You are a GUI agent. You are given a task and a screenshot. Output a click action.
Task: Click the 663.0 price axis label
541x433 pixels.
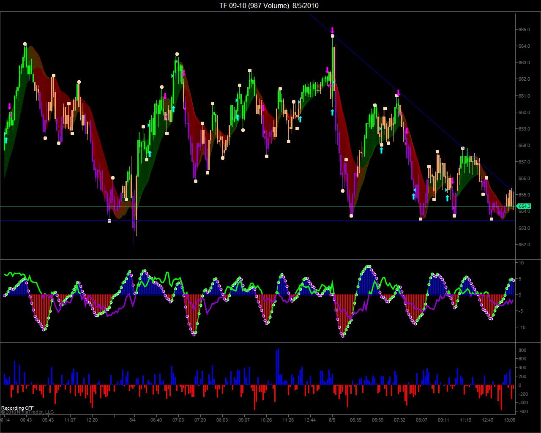click(x=525, y=63)
